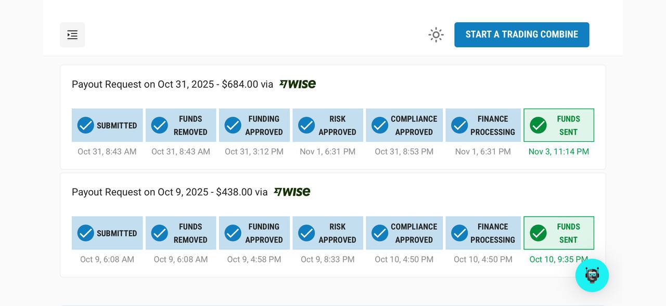The width and height of the screenshot is (666, 306).
Task: Click green Funds Sent checkmark, Oct 31 payout
Action: pos(538,125)
